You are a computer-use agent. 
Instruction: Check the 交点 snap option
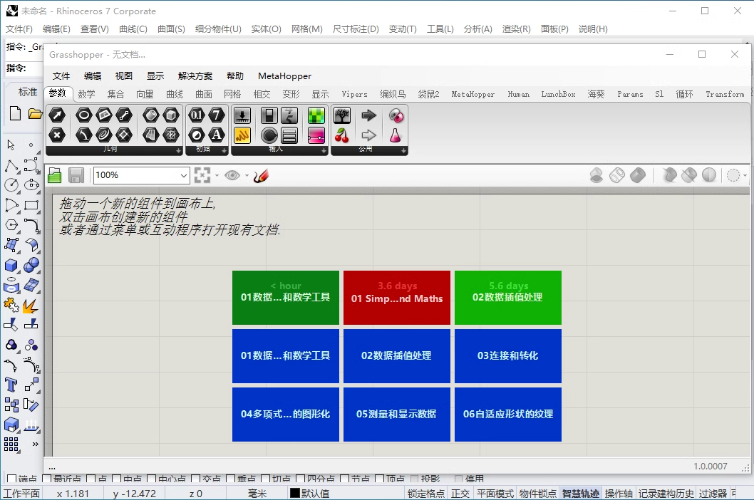(195, 479)
